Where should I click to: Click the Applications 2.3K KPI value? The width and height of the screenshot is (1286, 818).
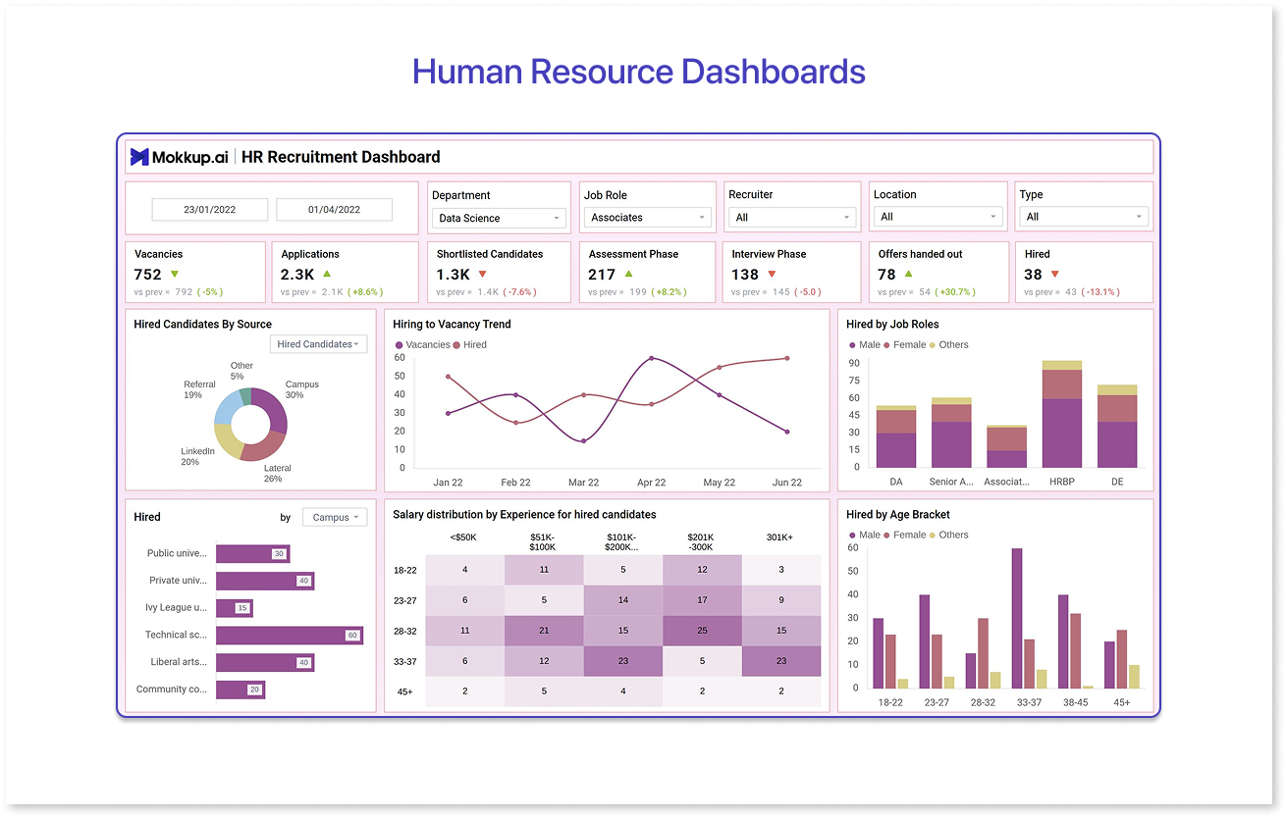point(297,275)
